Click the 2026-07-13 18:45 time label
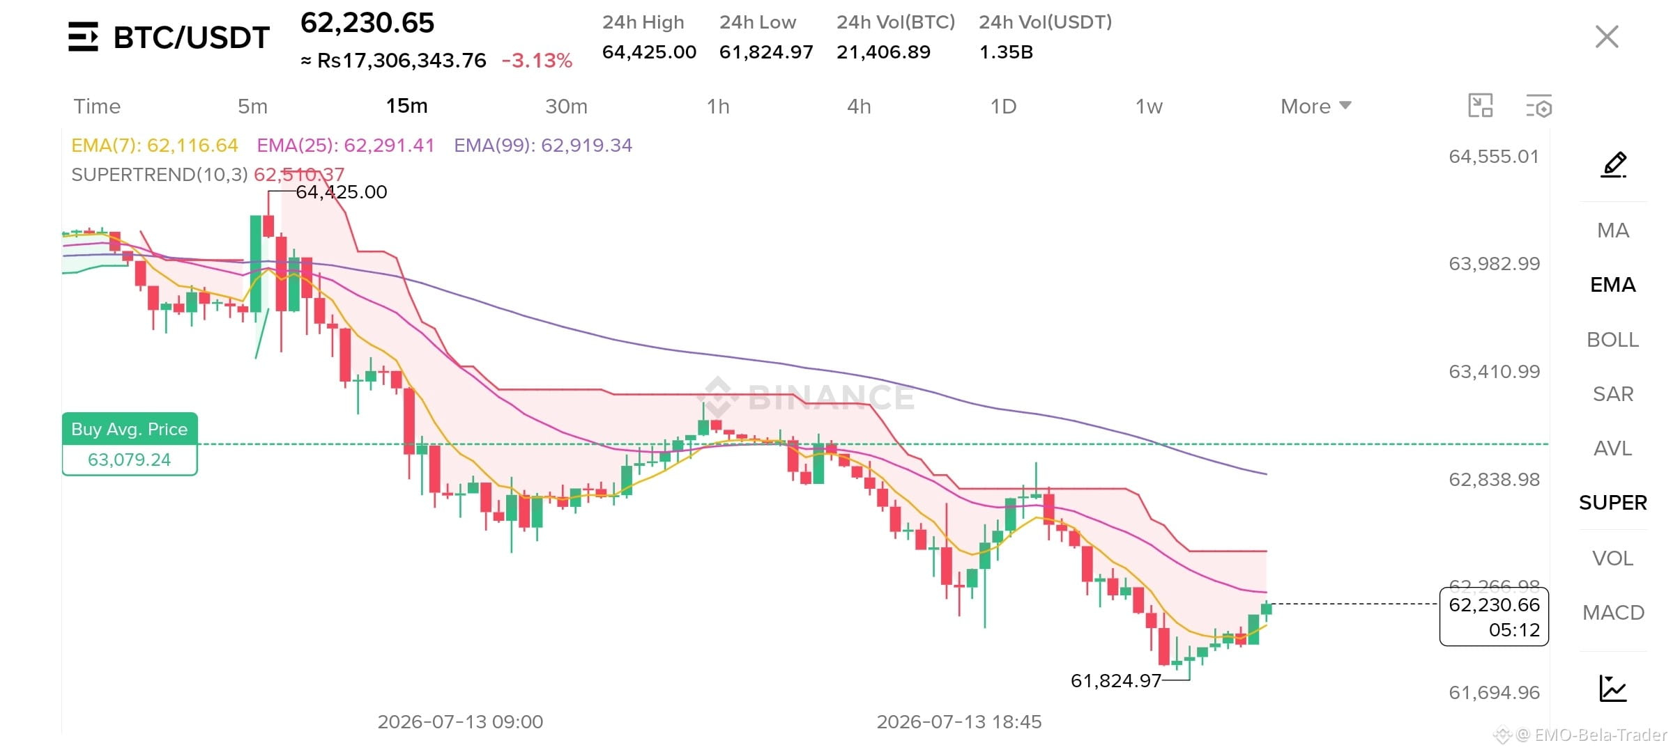This screenshot has height=752, width=1673. tap(959, 722)
